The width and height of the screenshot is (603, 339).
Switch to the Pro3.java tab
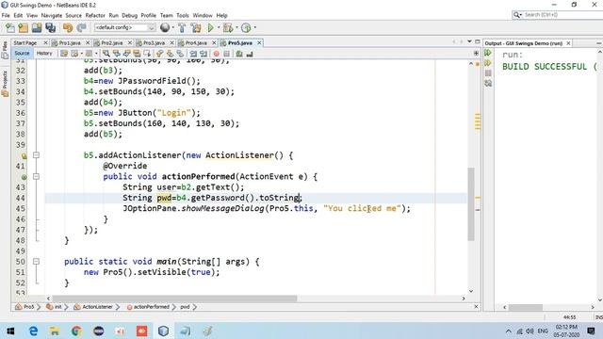(154, 43)
